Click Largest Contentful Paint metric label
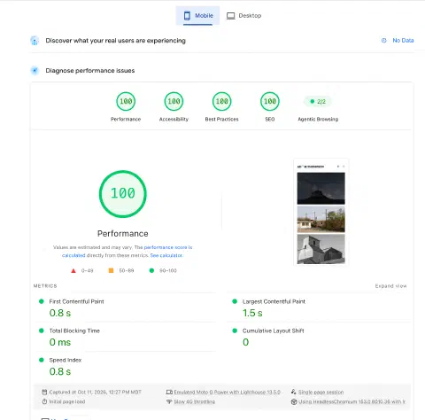This screenshot has width=425, height=420. click(274, 301)
